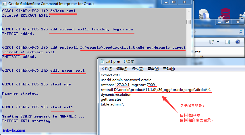The image size is (245, 135).
Task: Click the GoldenGate console window icon in title bar
Action: [5, 3]
